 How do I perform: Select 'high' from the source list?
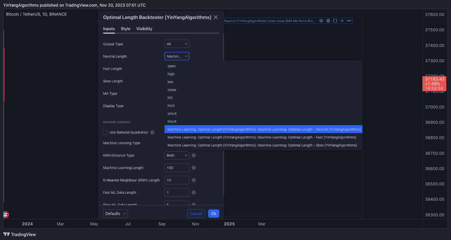(263, 74)
